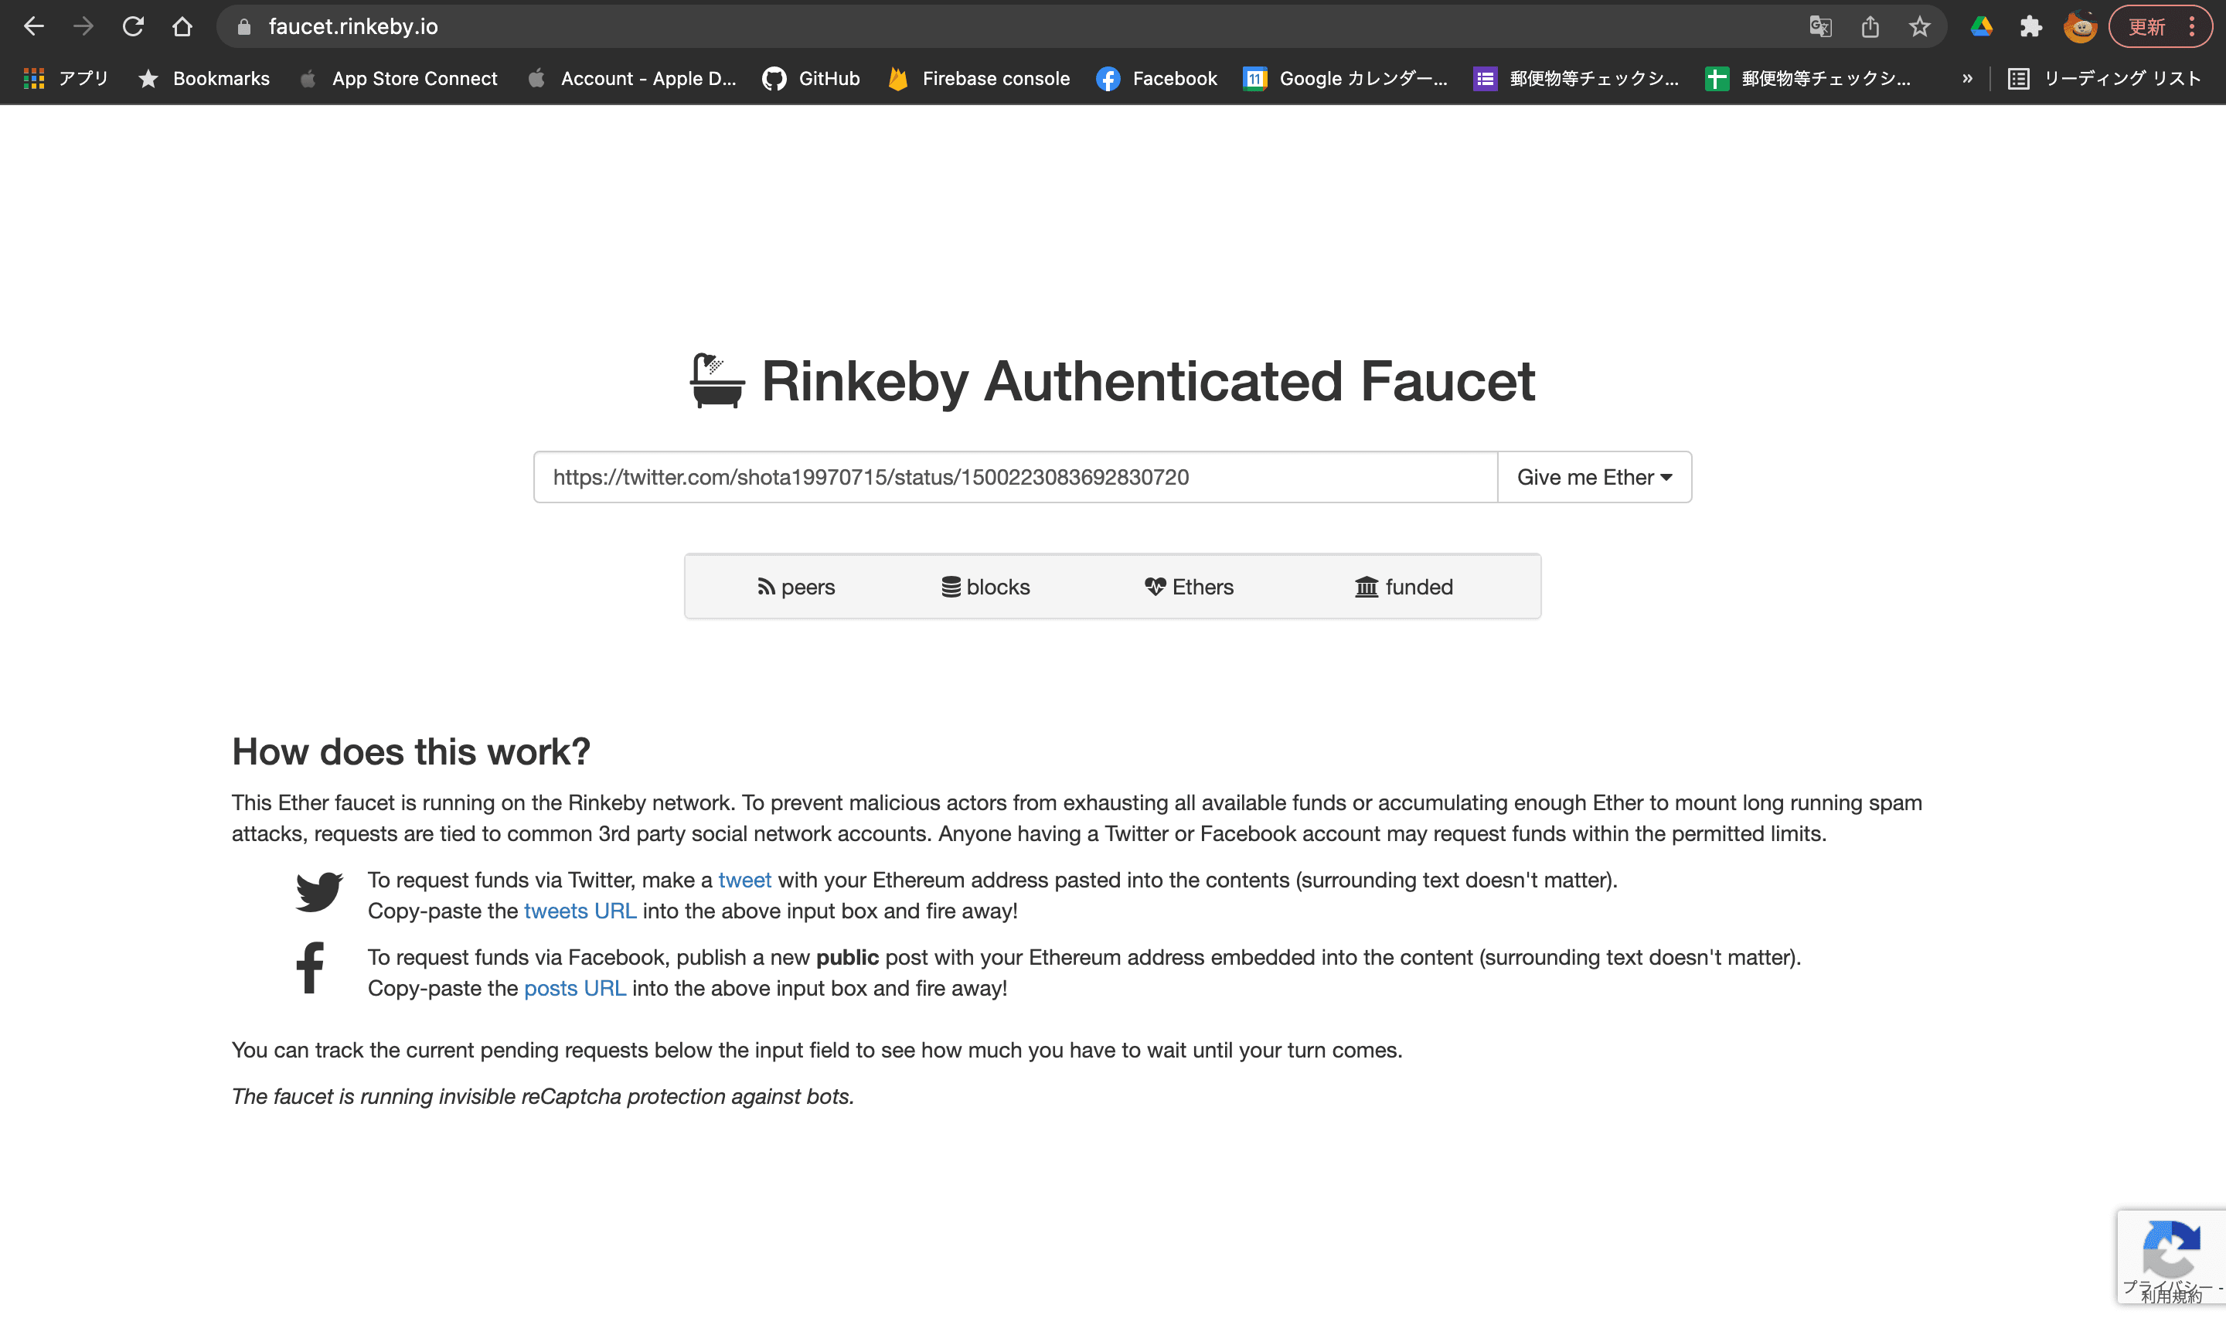
Task: Click the Twitter bird icon
Action: click(x=318, y=892)
